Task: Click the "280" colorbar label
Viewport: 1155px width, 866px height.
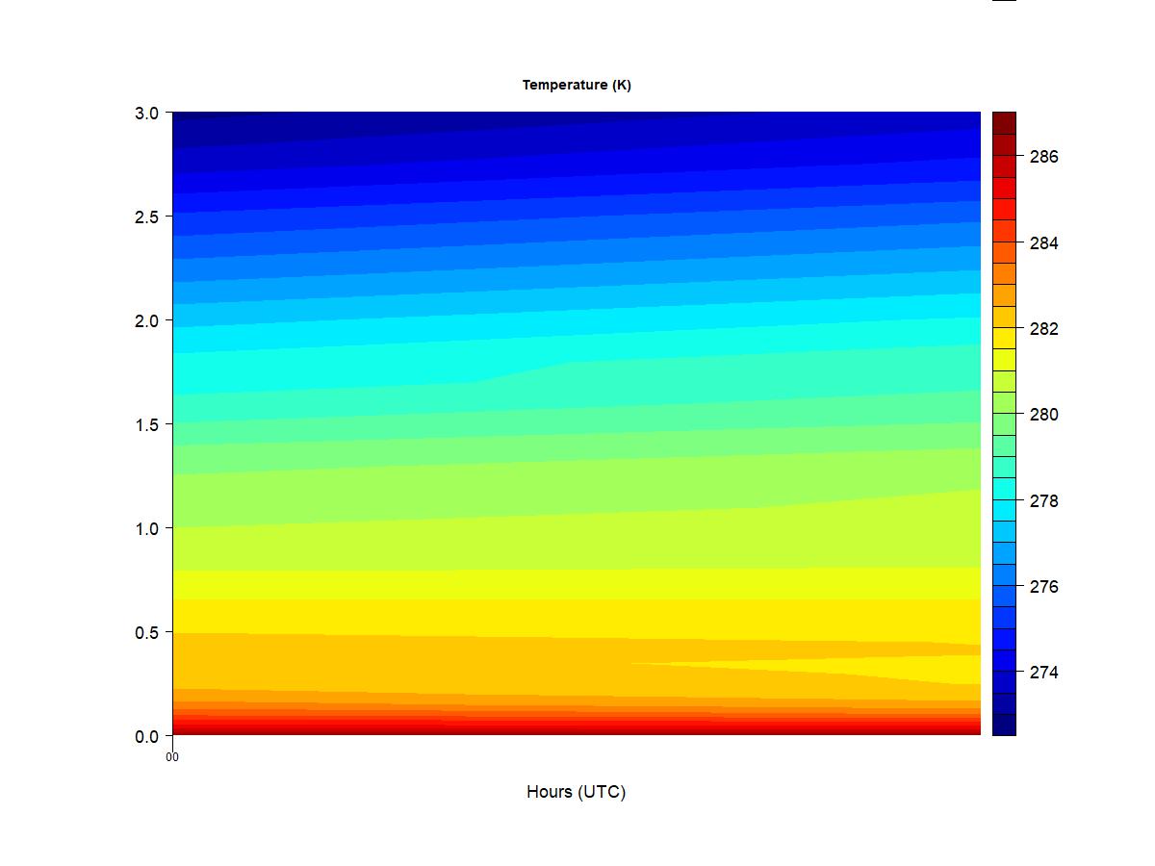Action: 1043,415
